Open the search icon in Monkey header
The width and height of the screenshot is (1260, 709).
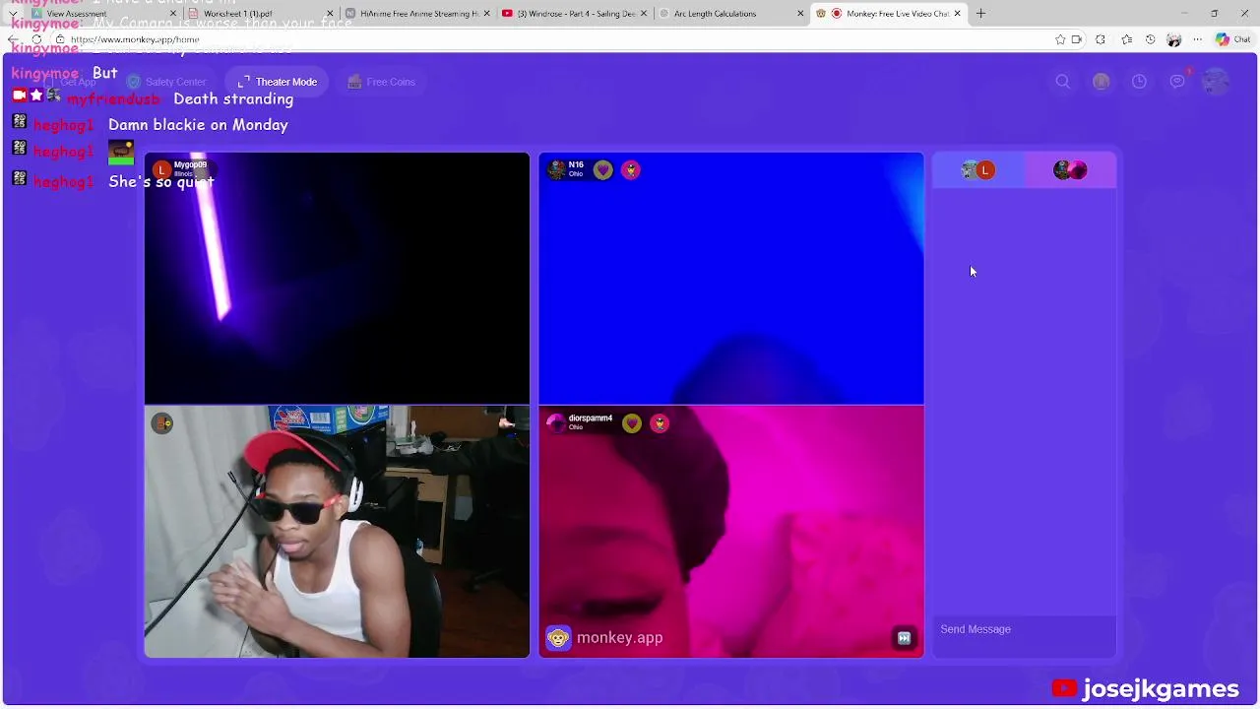[x=1063, y=82]
